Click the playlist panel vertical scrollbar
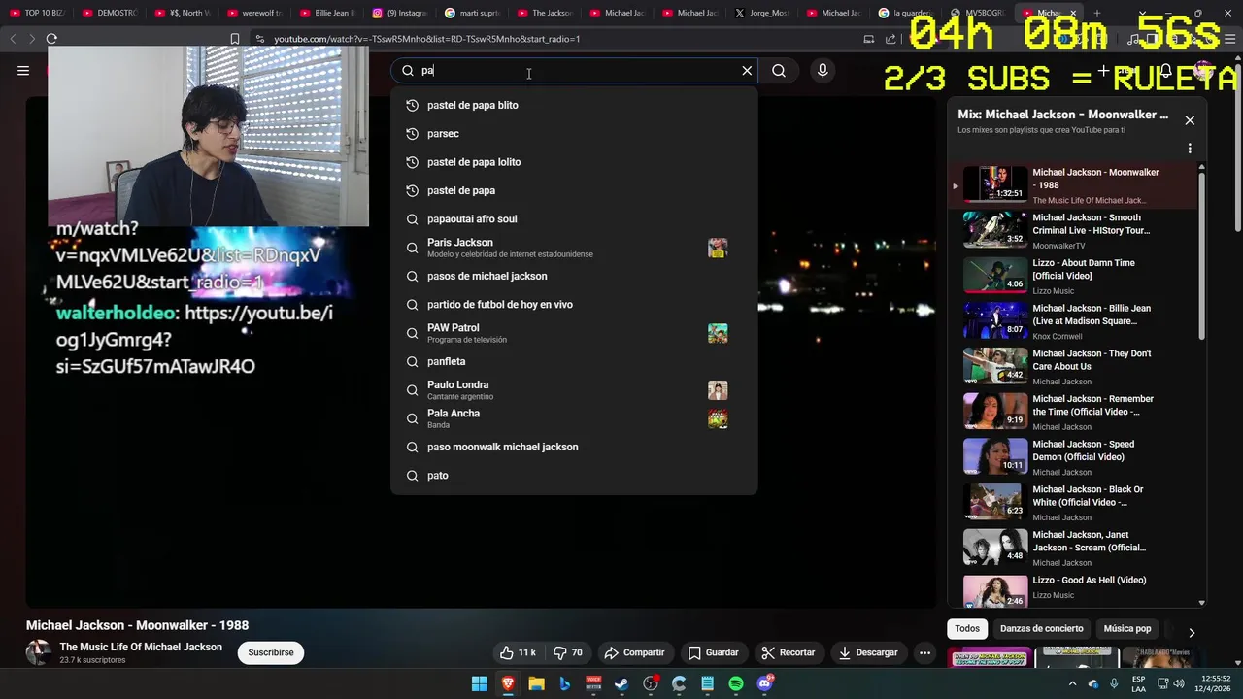1243x699 pixels. coord(1202,255)
